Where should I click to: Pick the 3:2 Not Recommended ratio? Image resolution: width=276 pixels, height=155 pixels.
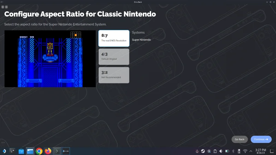click(114, 75)
